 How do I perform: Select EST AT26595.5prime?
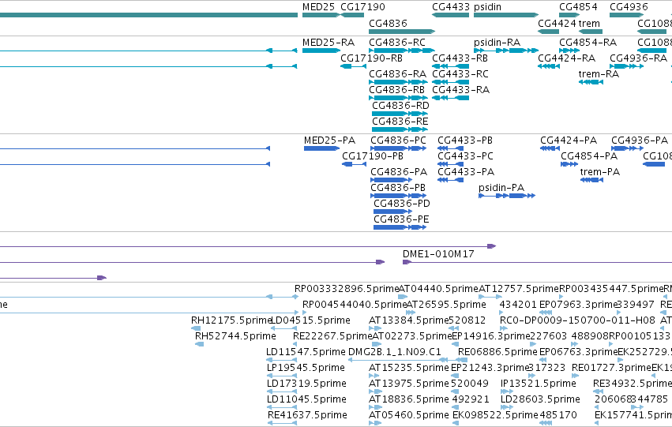(411, 313)
